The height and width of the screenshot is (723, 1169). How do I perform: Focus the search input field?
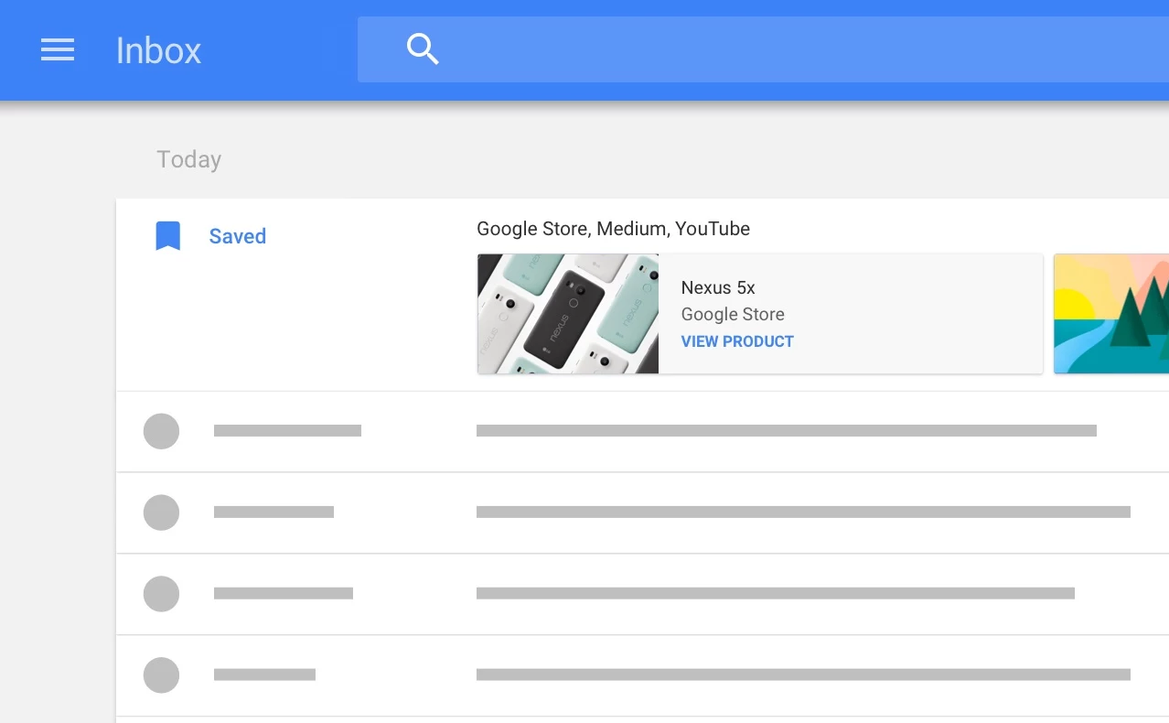click(x=763, y=49)
